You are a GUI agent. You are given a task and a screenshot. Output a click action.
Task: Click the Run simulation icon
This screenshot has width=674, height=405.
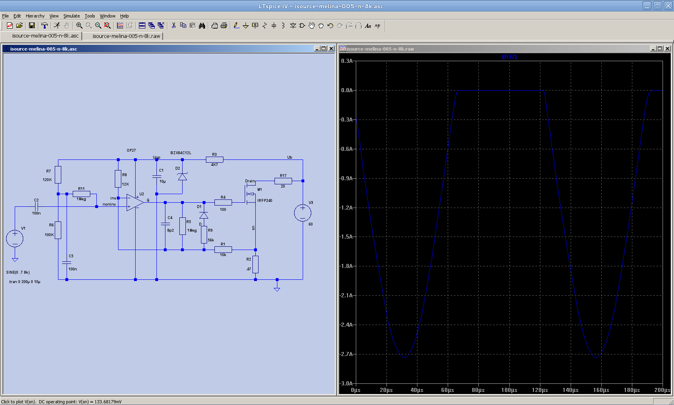coord(57,25)
